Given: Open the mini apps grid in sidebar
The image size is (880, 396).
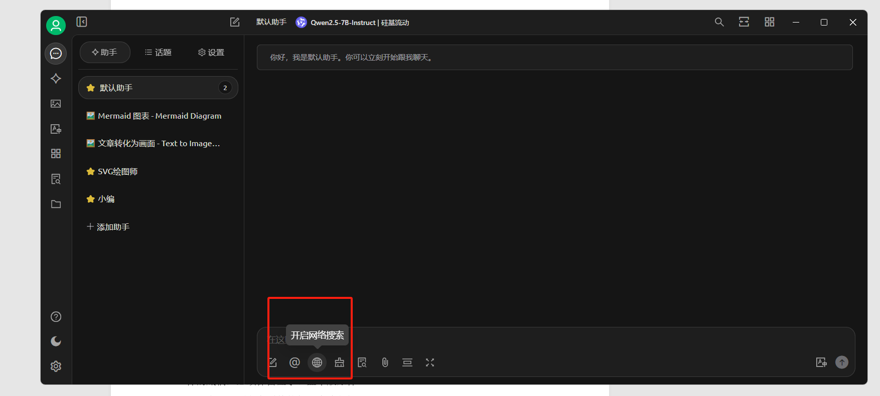Looking at the screenshot, I should (x=56, y=154).
